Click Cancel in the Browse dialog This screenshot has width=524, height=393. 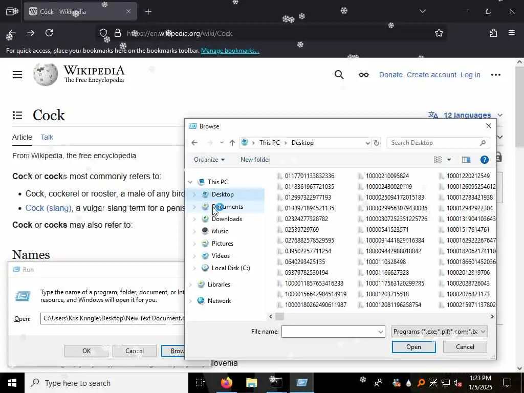[465, 347]
